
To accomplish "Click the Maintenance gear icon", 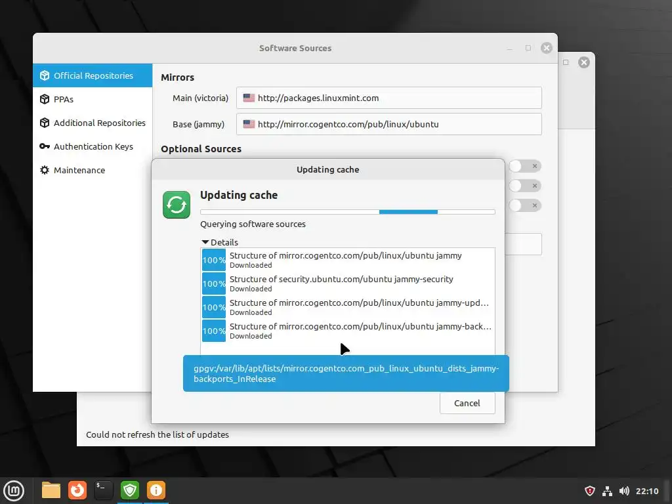I will pyautogui.click(x=45, y=170).
